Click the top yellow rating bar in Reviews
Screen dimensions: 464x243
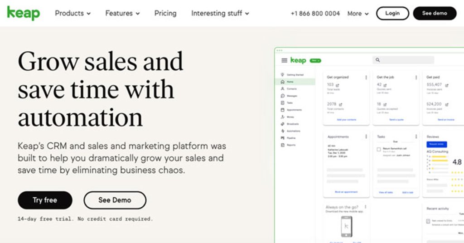(440, 156)
